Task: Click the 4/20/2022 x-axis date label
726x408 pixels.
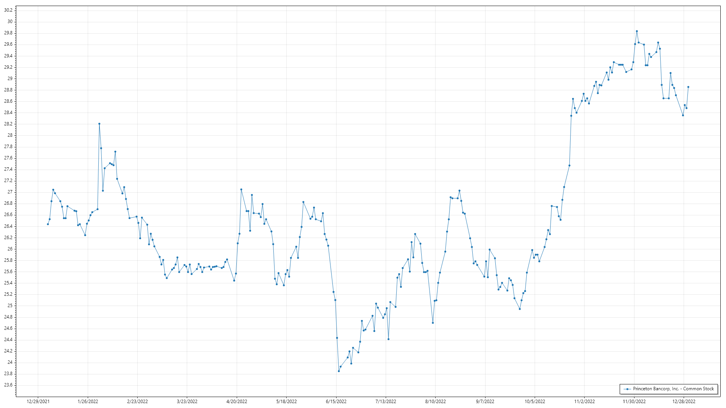Action: [237, 402]
